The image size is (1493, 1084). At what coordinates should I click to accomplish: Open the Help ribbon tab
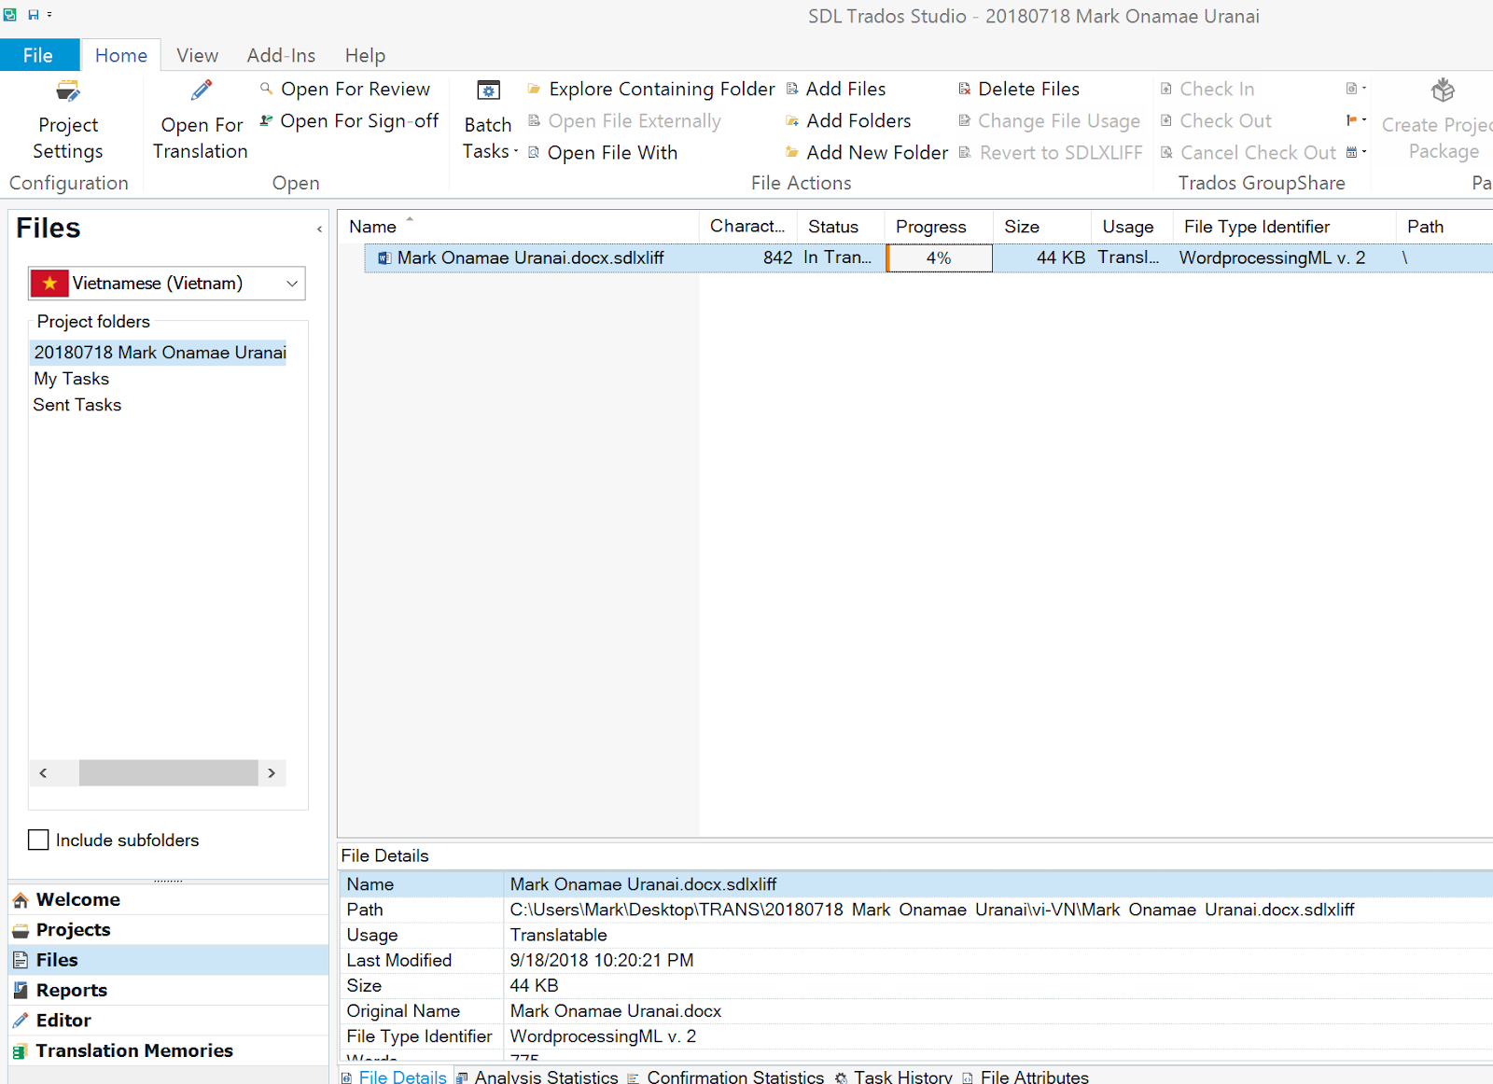[365, 55]
